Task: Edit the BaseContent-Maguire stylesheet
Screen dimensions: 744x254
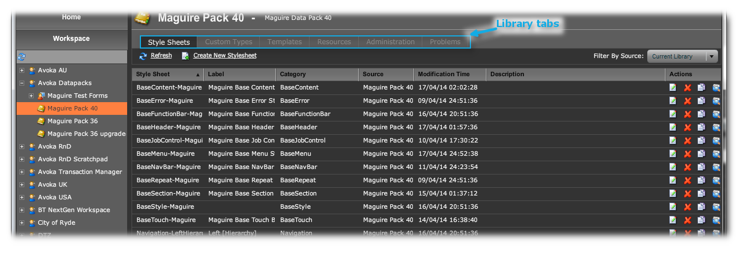Action: tap(673, 87)
